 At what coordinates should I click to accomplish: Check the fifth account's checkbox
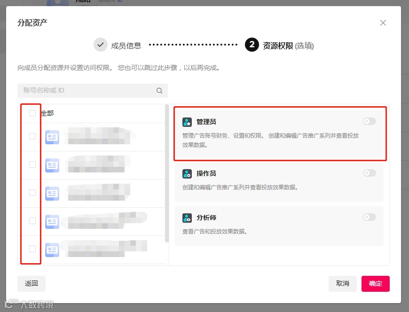point(32,249)
